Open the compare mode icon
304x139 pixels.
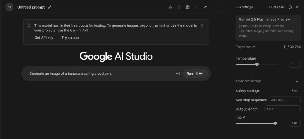(x=188, y=7)
